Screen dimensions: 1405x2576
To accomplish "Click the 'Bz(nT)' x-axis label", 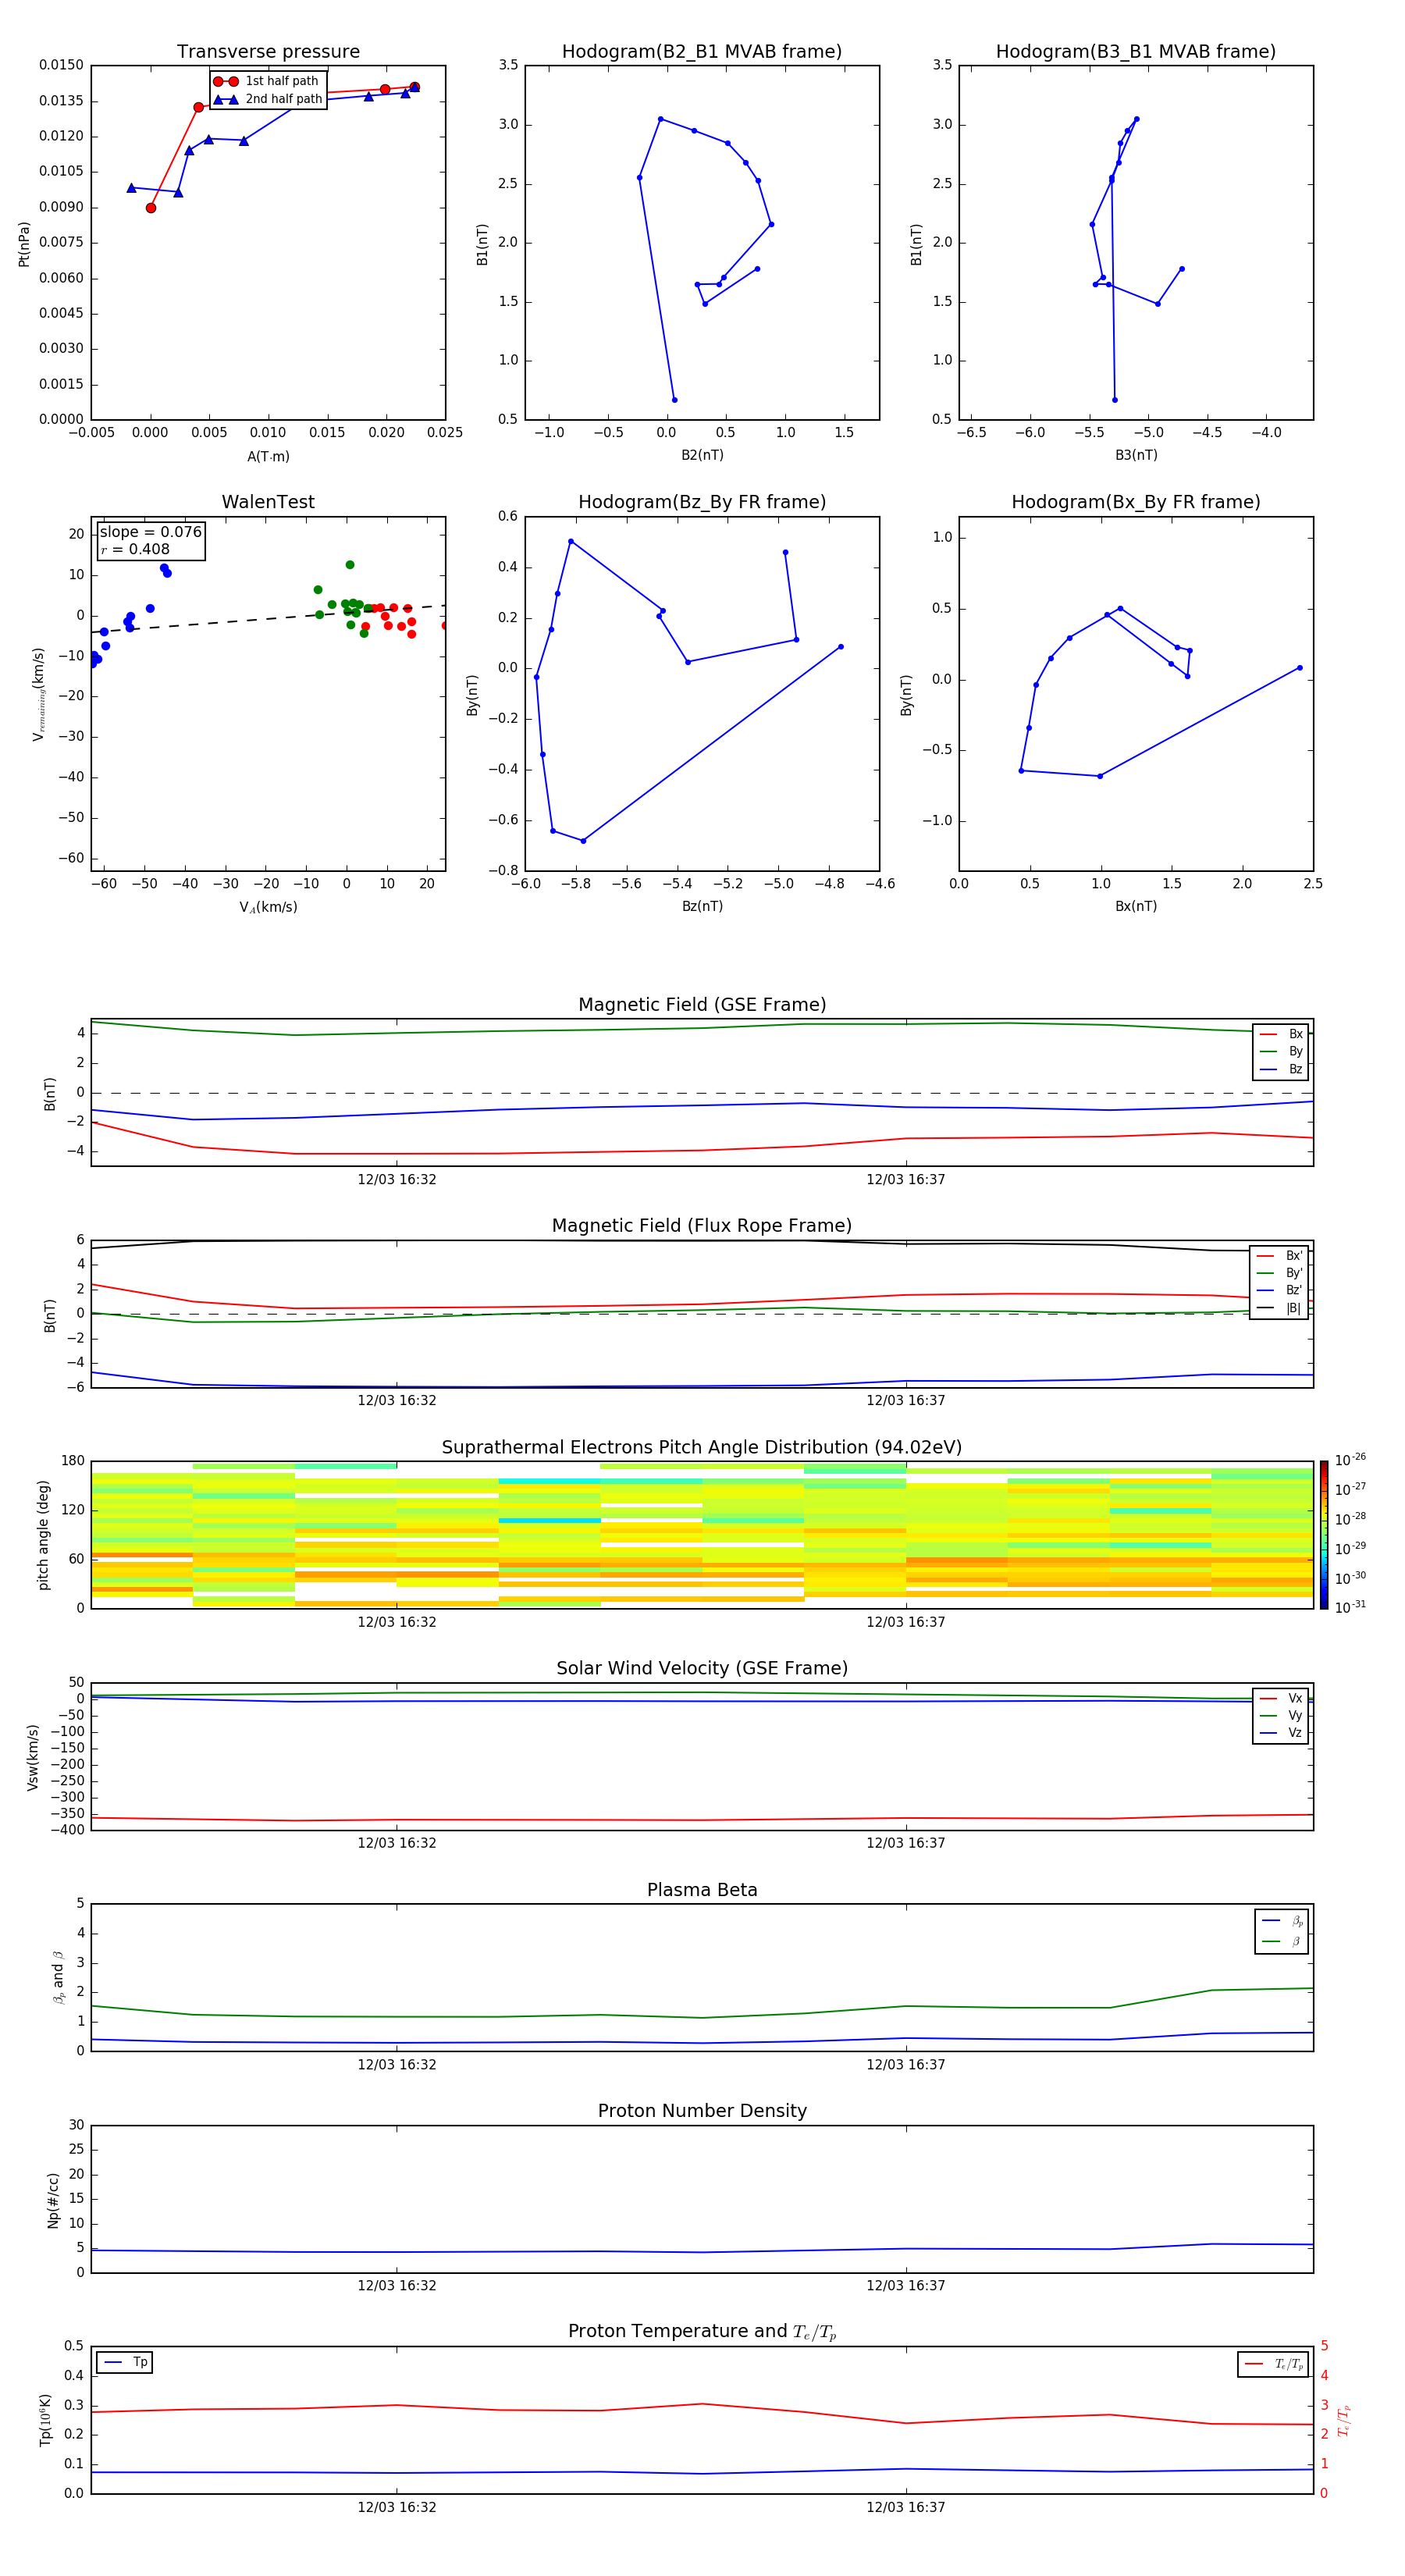I will (x=702, y=906).
